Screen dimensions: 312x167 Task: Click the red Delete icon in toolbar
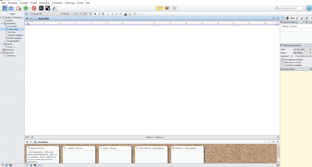pyautogui.click(x=34, y=8)
